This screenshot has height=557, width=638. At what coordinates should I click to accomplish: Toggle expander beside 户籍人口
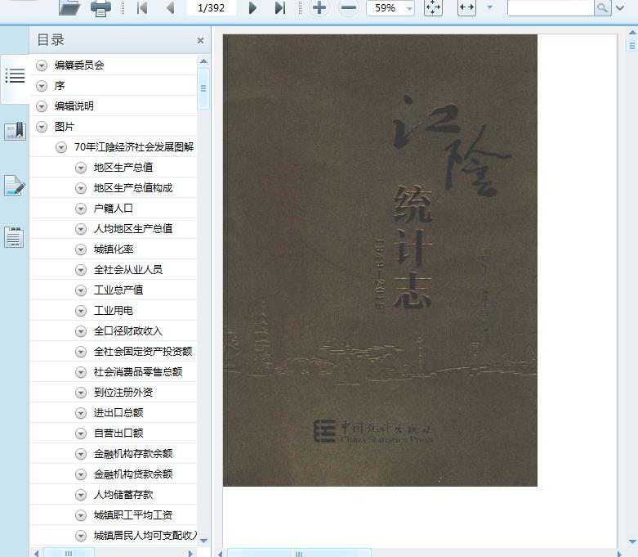click(x=81, y=209)
